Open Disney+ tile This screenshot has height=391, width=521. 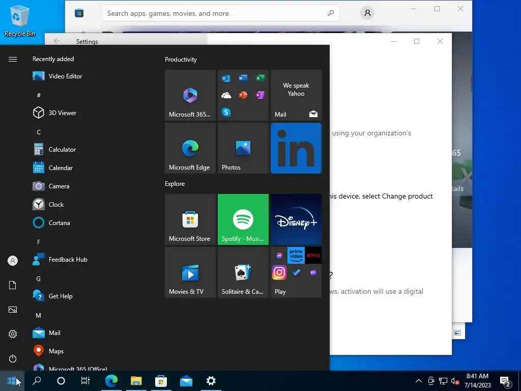296,219
